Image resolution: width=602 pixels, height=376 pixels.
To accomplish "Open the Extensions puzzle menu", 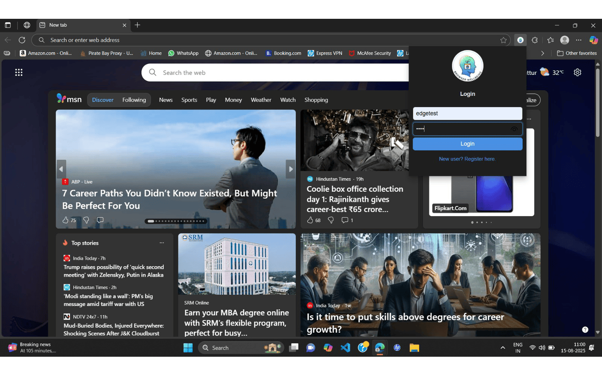I will click(535, 40).
